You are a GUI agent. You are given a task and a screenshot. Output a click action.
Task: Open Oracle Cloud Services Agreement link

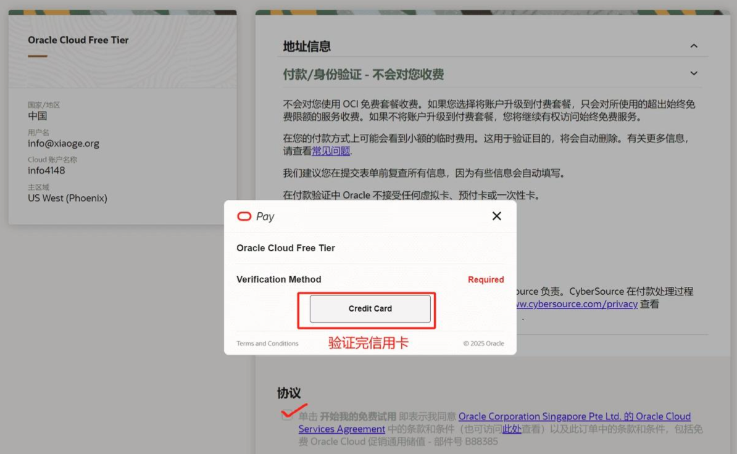pos(574,417)
